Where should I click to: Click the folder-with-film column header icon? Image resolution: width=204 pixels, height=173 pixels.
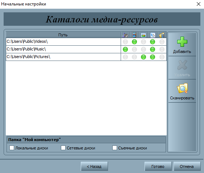pos(162,35)
